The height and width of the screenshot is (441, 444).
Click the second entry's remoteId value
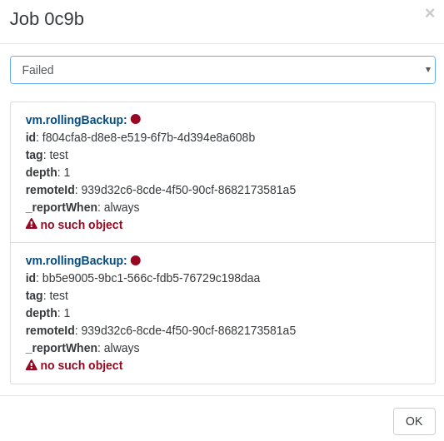pyautogui.click(x=188, y=330)
